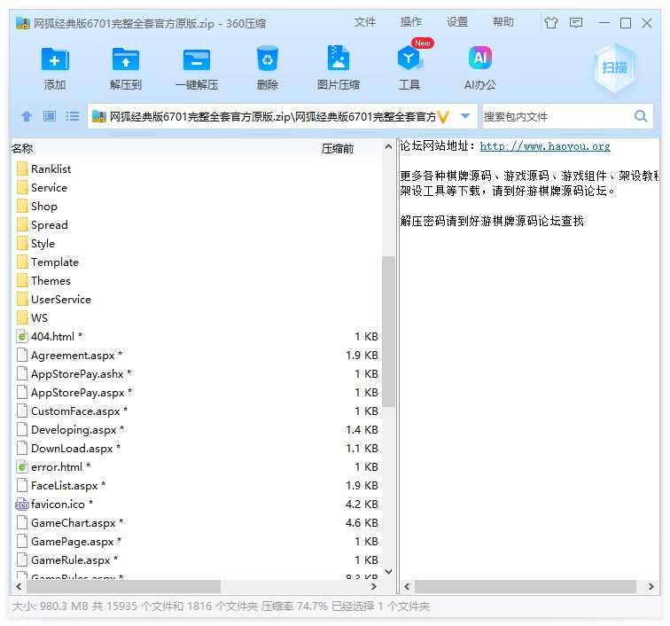Image resolution: width=670 pixels, height=626 pixels.
Task: Open the 工具 (Tools) icon
Action: tap(409, 59)
